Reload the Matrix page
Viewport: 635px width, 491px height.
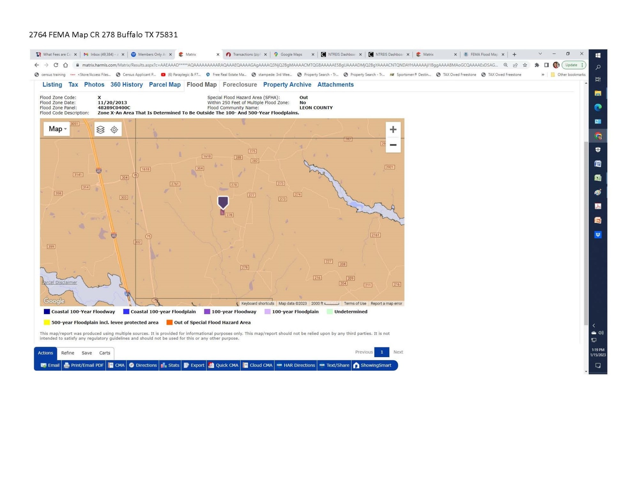[x=56, y=65]
